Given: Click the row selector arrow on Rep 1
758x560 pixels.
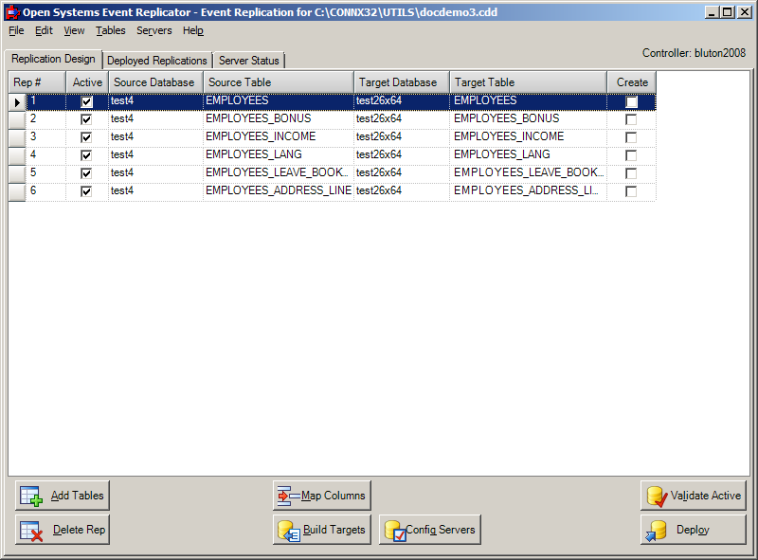Looking at the screenshot, I should point(16,100).
